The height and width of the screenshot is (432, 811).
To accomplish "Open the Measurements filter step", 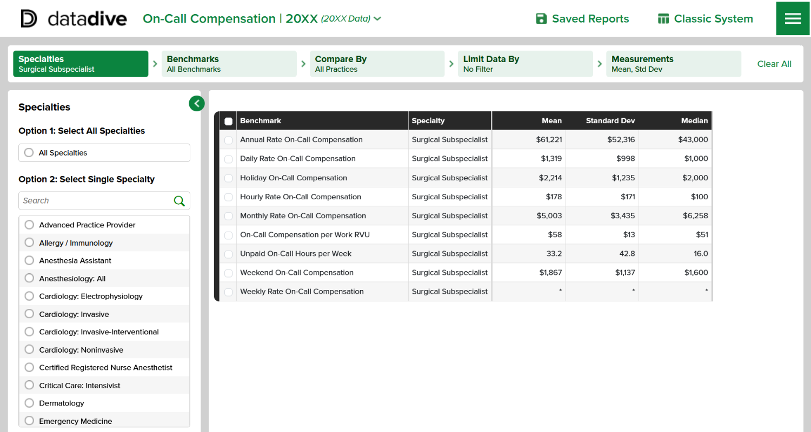I will (673, 64).
